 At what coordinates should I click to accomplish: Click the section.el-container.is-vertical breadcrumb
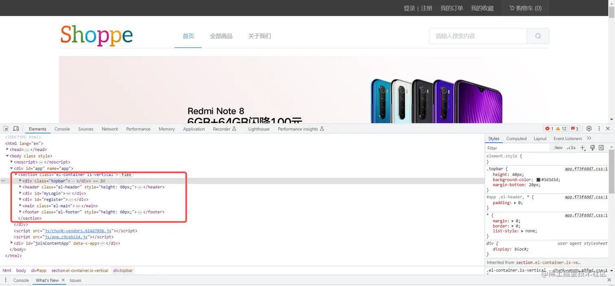click(80, 270)
